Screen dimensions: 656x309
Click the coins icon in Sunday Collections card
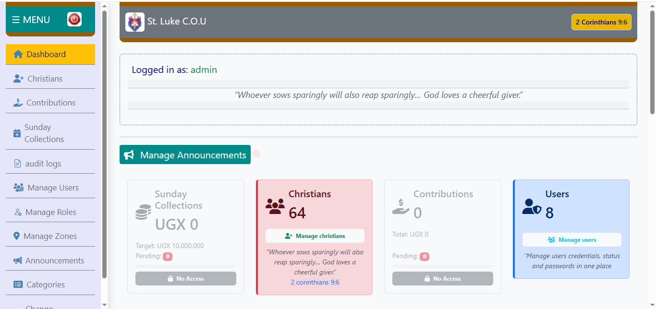click(143, 212)
